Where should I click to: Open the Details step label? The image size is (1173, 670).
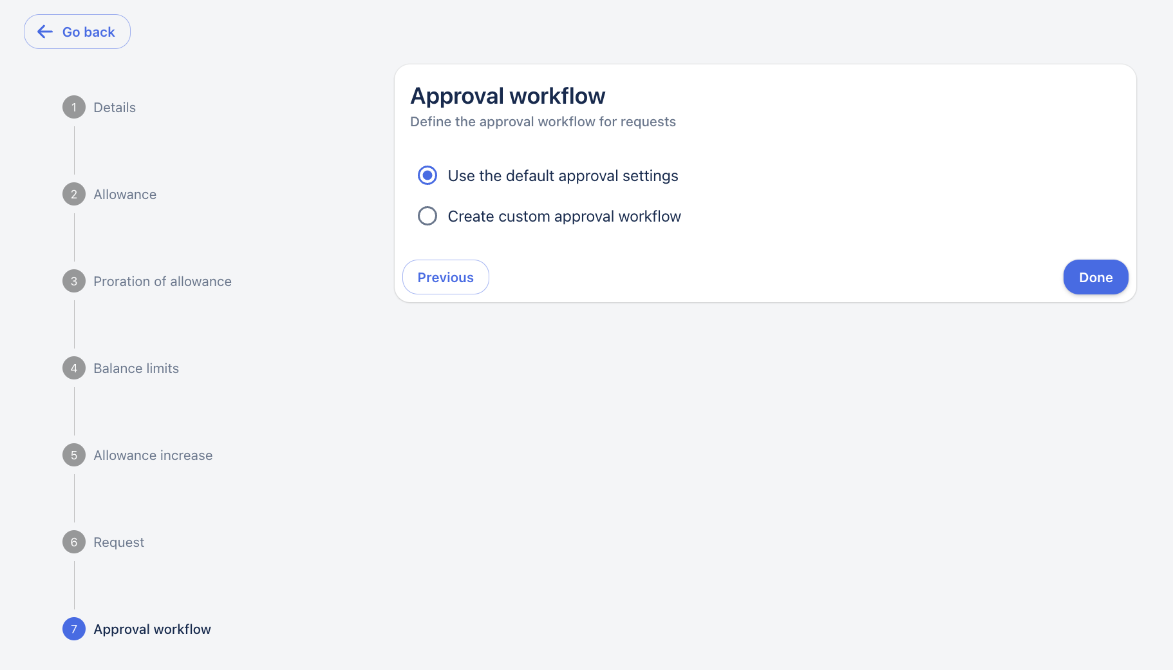[115, 108]
